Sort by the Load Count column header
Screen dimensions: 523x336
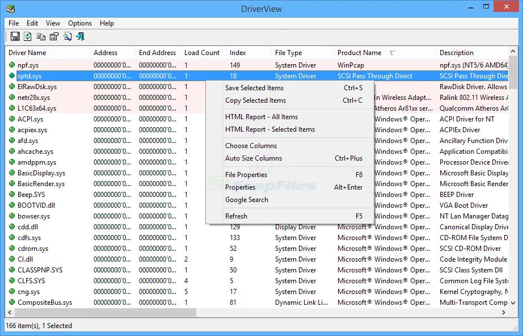pyautogui.click(x=204, y=53)
